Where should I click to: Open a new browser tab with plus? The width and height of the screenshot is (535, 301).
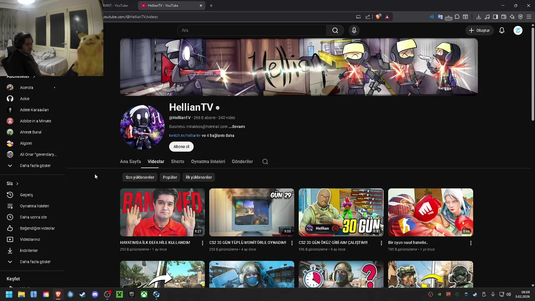pos(211,5)
